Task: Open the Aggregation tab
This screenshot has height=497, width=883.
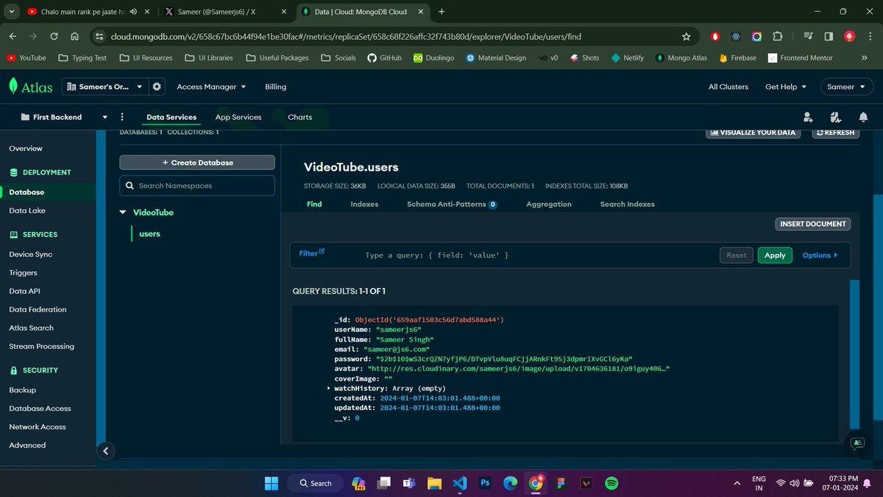Action: click(549, 204)
